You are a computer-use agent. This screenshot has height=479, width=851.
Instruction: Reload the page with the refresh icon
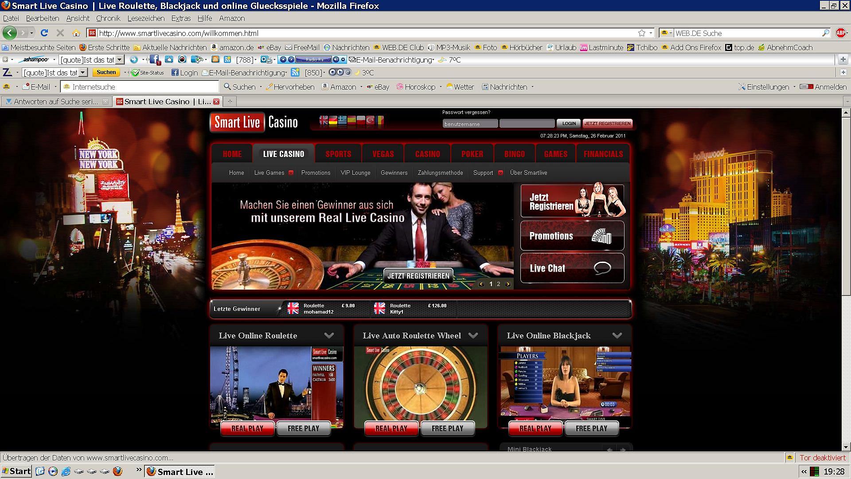click(x=44, y=33)
